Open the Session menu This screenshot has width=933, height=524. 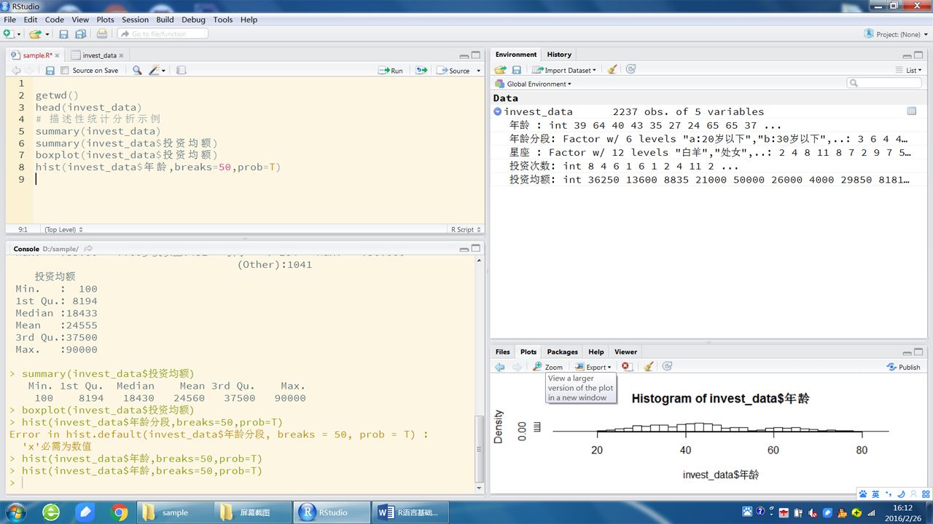tap(135, 20)
